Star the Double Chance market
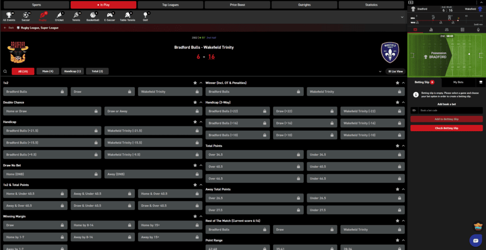 (x=195, y=103)
